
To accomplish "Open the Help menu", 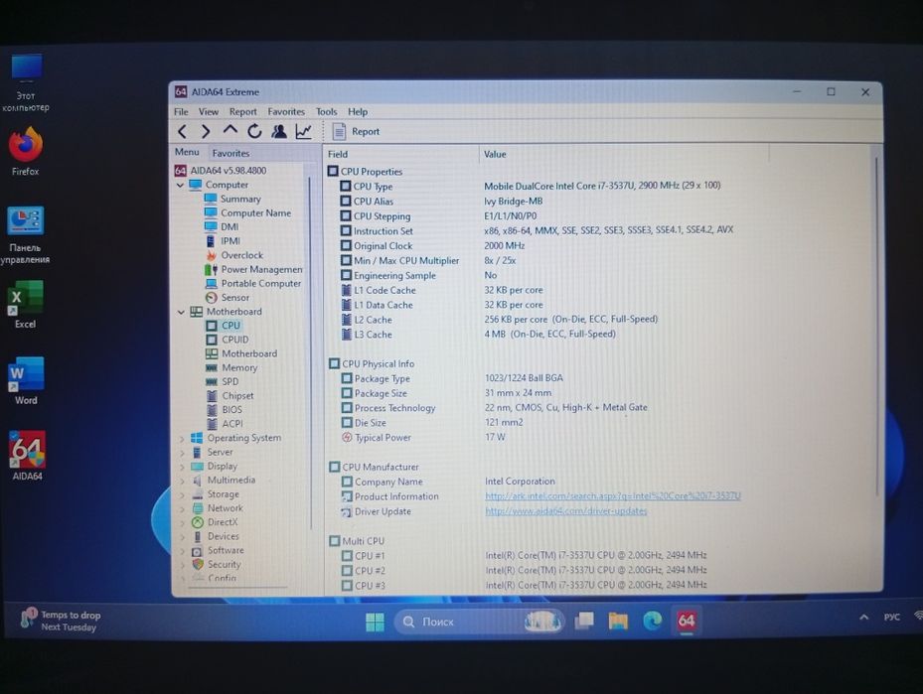I will pos(358,112).
